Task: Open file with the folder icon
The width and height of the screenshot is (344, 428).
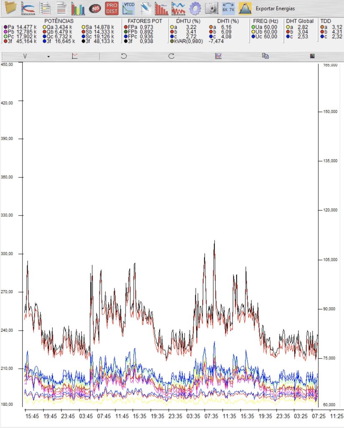Action: [x=10, y=8]
